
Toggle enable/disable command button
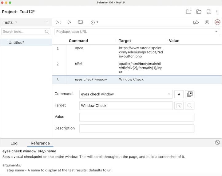(179, 94)
